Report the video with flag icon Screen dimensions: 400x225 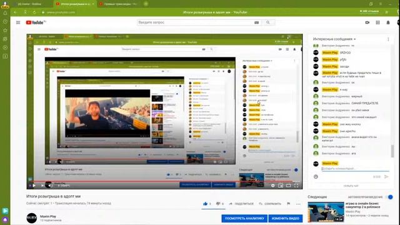pos(289,204)
